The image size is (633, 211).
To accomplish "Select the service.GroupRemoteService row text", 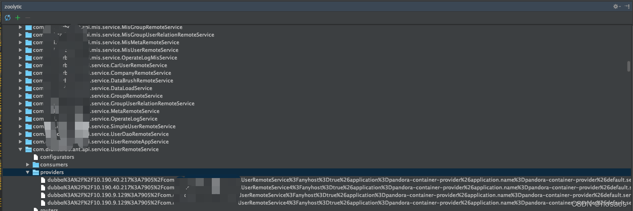I will pos(98,96).
